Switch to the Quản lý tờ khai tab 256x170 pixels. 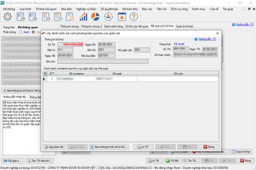pyautogui.click(x=184, y=26)
